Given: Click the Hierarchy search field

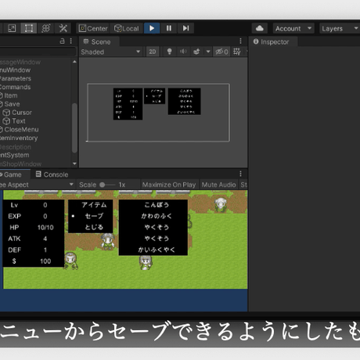Looking at the screenshot, I should coord(38,52).
